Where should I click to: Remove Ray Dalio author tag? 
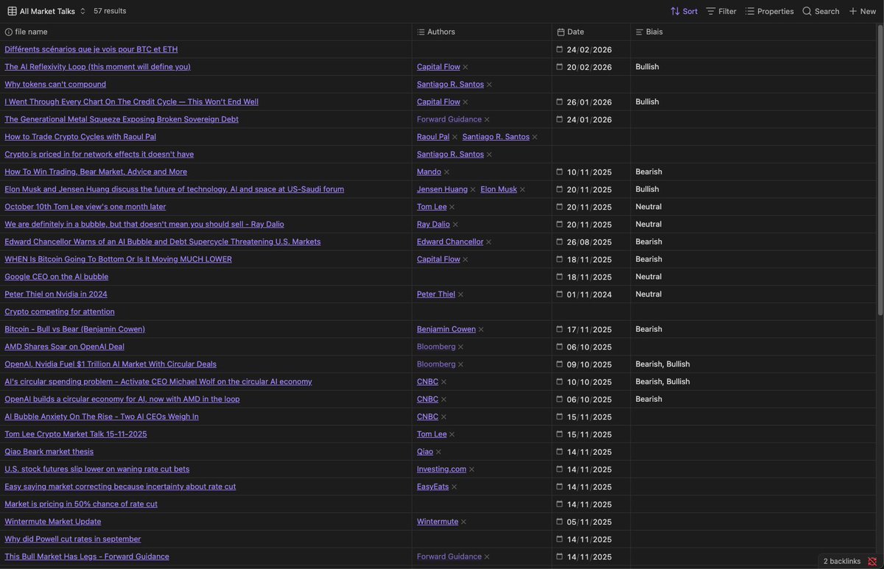455,225
